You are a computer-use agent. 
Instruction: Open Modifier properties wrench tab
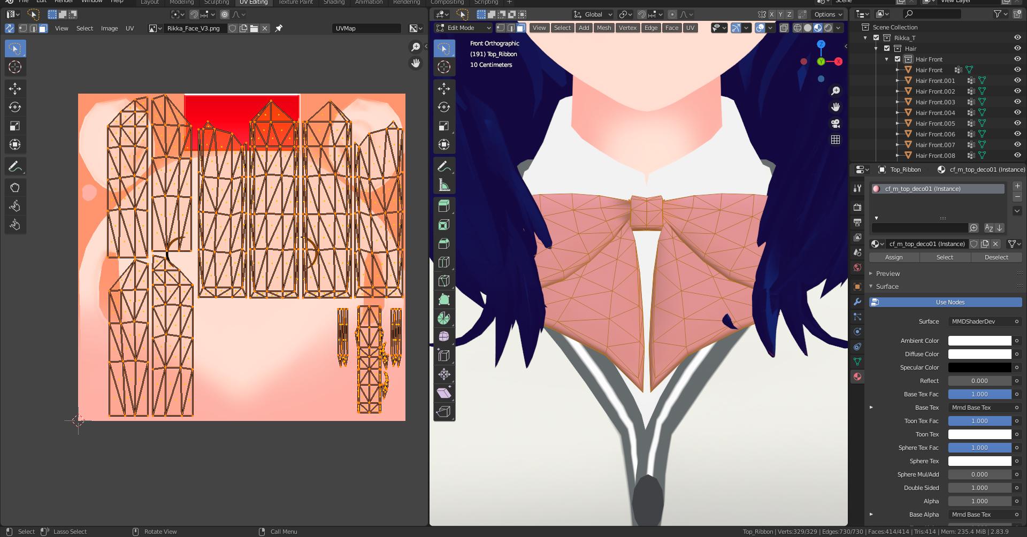(857, 302)
